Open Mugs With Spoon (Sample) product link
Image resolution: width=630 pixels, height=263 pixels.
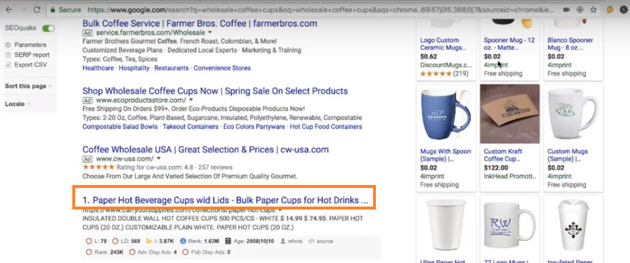click(445, 155)
